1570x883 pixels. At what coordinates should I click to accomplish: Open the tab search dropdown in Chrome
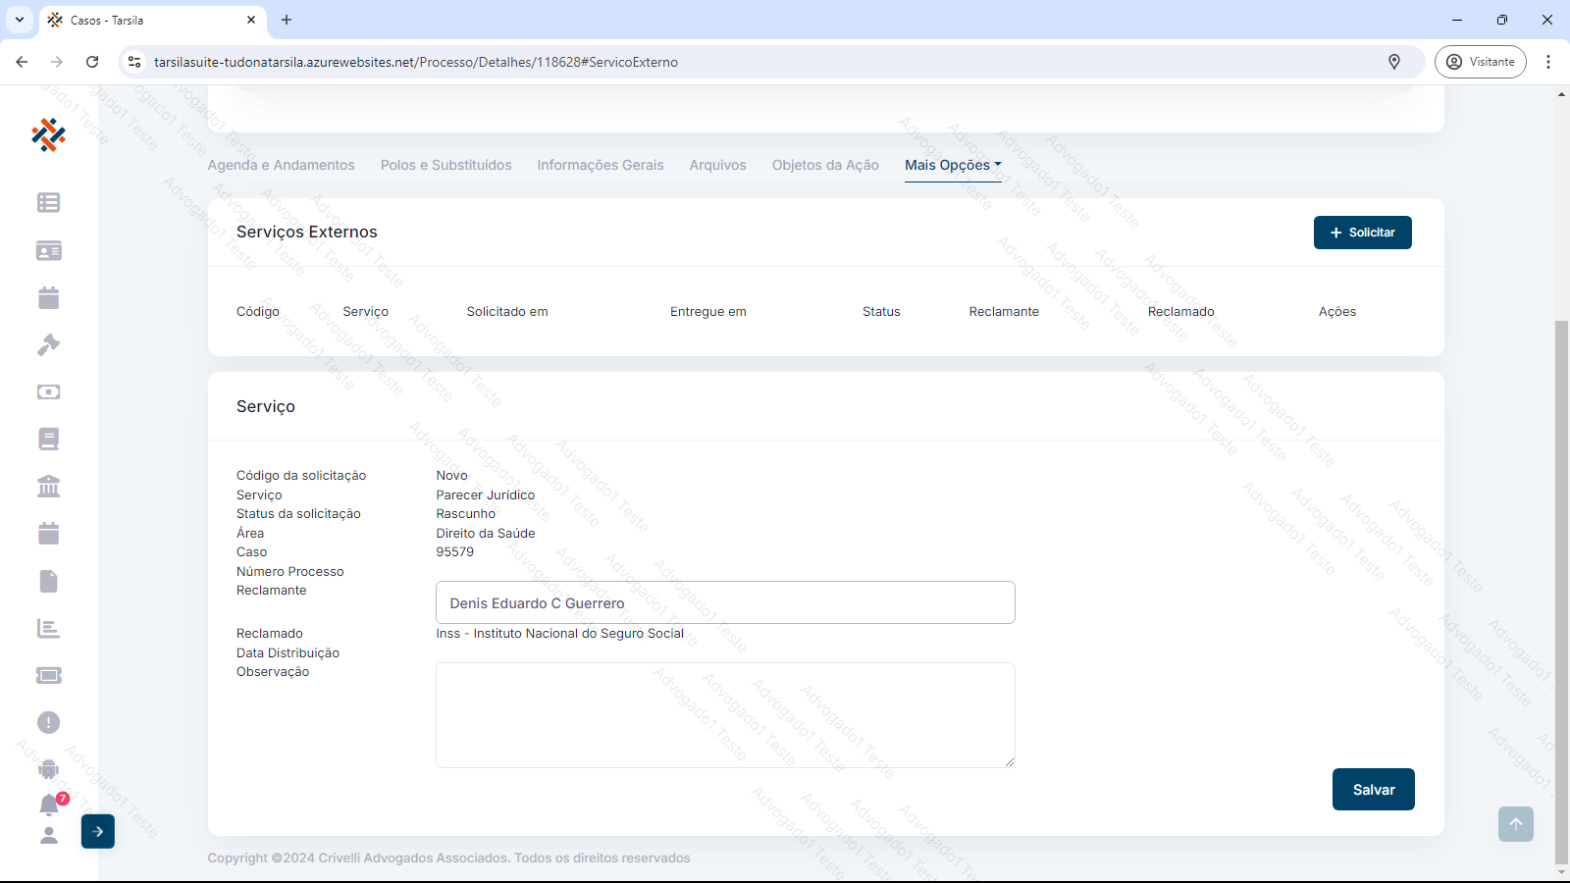click(x=20, y=20)
